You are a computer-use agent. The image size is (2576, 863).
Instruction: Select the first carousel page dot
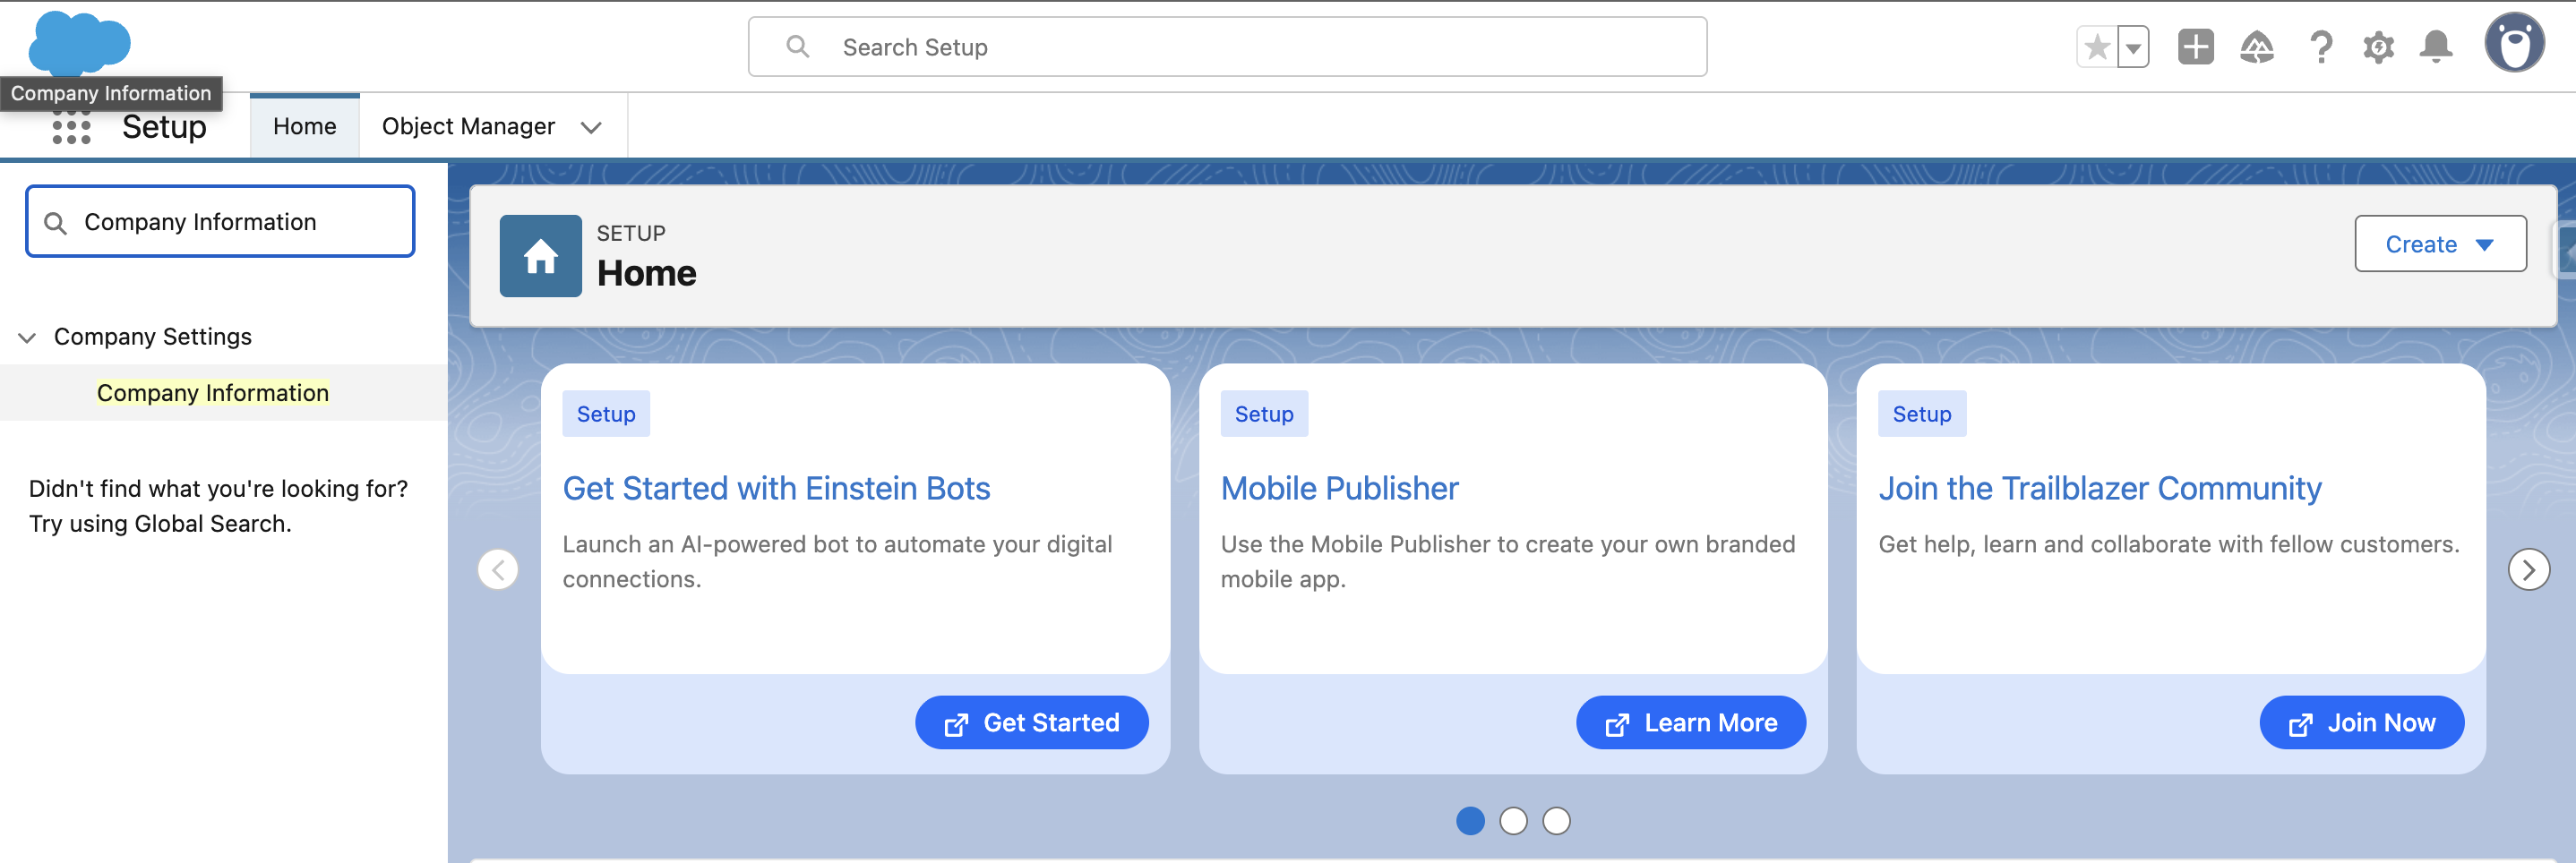[1470, 821]
